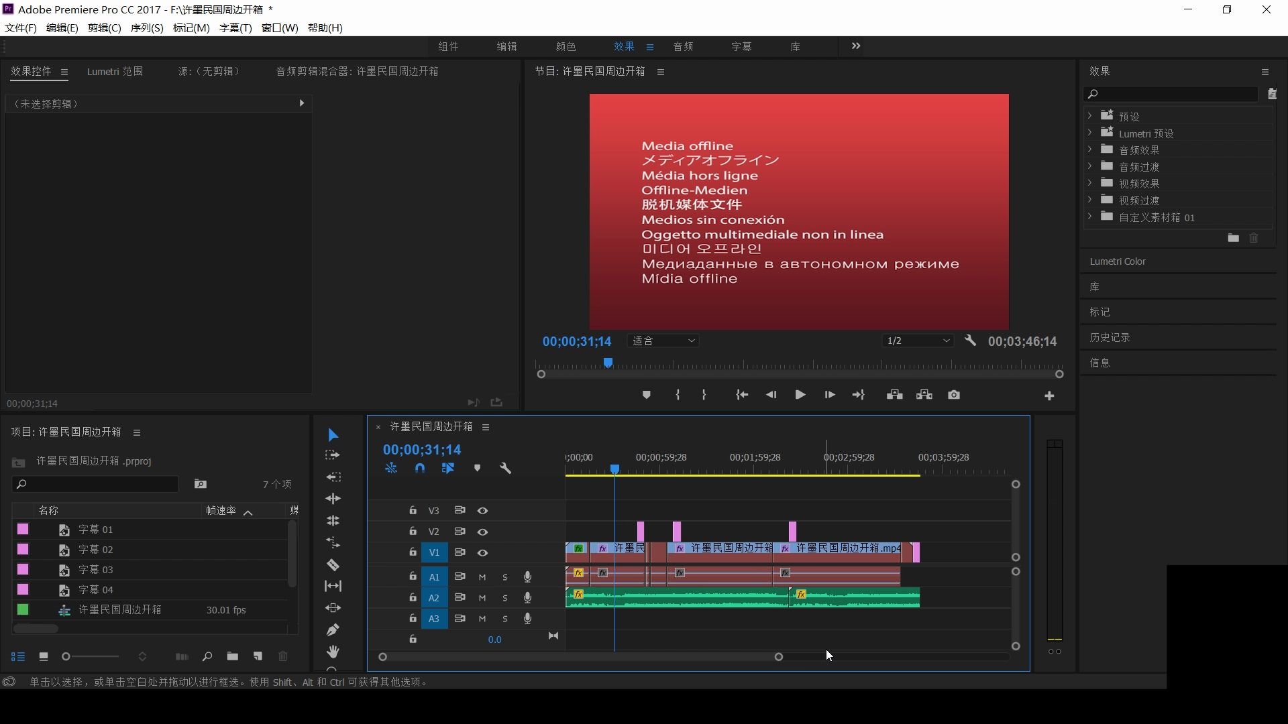1288x724 pixels.
Task: Open zoom level 适合 dropdown
Action: [663, 341]
